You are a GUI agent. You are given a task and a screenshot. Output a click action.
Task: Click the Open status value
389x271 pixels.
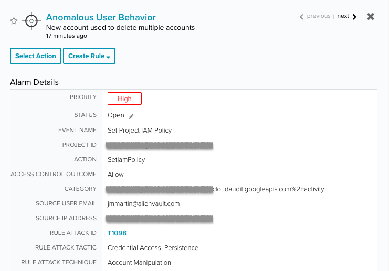(116, 115)
